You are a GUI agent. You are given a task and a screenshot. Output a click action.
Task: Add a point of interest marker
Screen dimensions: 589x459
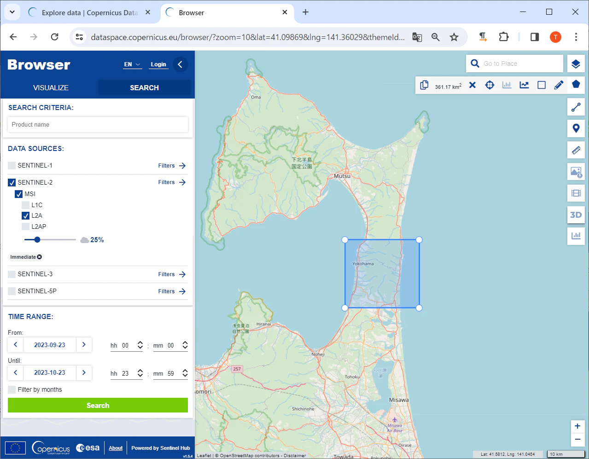tap(576, 128)
